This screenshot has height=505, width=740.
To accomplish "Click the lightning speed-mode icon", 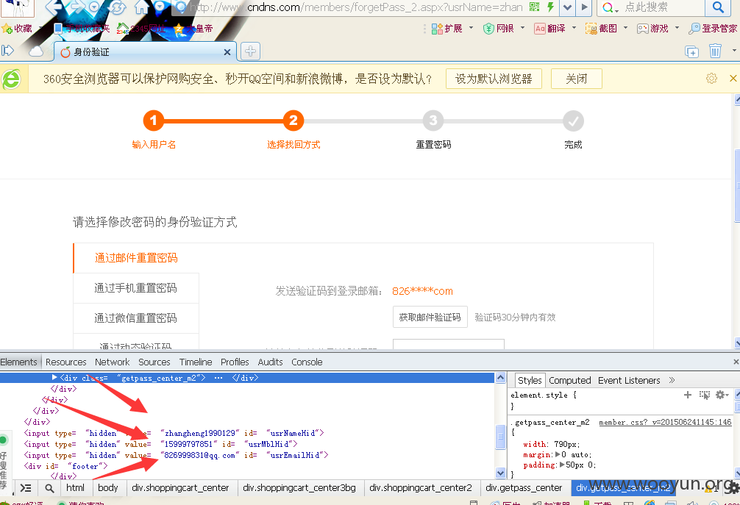I will (550, 7).
